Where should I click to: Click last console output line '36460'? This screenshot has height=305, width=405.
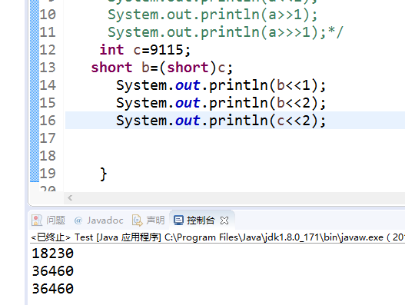pyautogui.click(x=53, y=289)
